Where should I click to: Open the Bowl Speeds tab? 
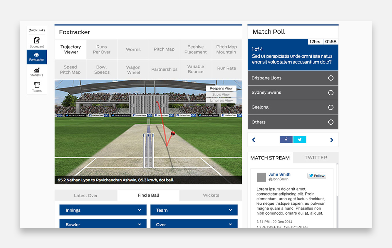coord(102,70)
